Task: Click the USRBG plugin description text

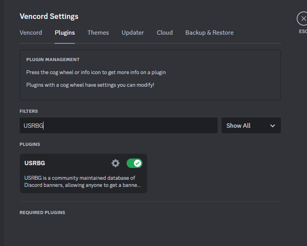Action: tap(82, 181)
